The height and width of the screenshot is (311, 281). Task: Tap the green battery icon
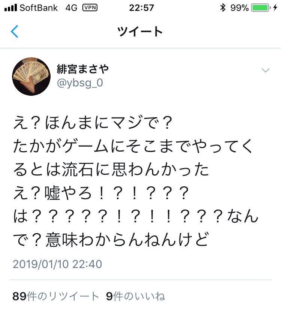coord(261,8)
